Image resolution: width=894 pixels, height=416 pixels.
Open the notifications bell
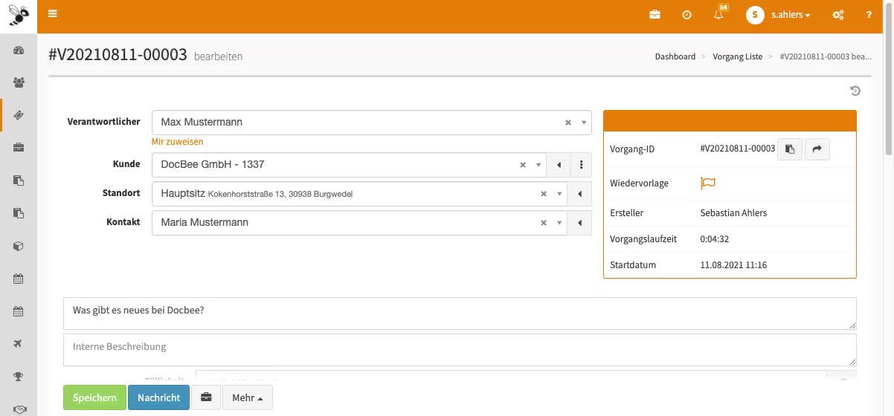718,15
